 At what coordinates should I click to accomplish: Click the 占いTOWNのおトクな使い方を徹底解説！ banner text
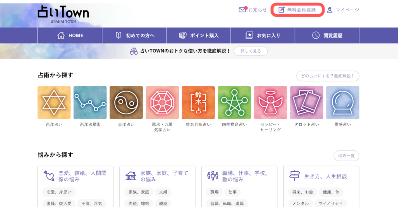[x=185, y=51]
